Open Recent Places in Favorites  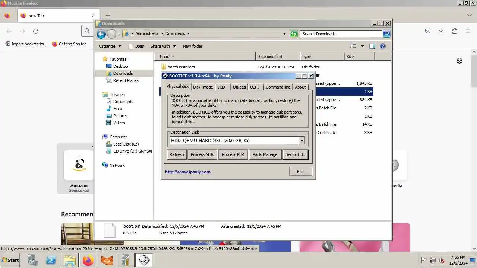[126, 80]
